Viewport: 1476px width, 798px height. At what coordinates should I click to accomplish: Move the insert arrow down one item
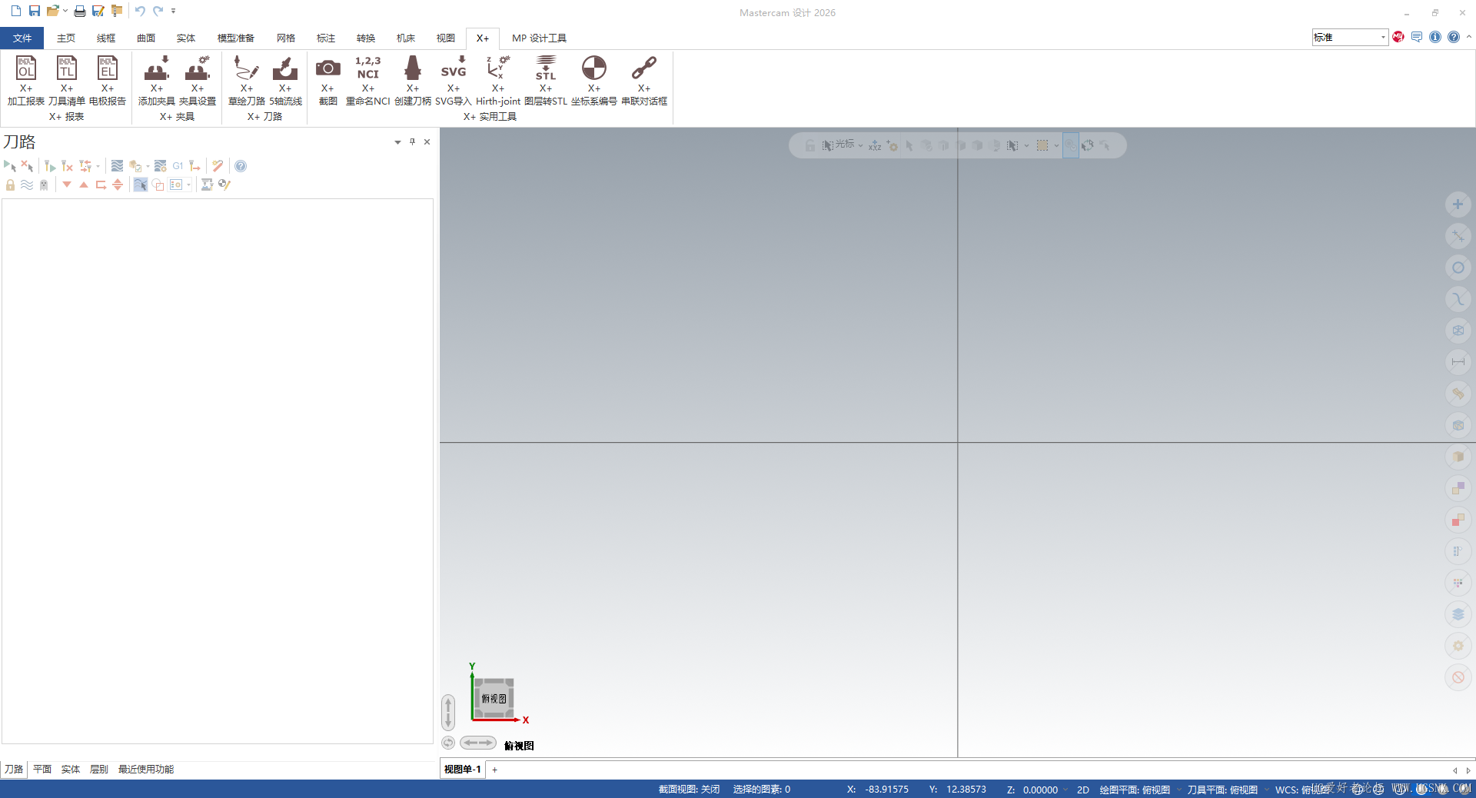(67, 185)
